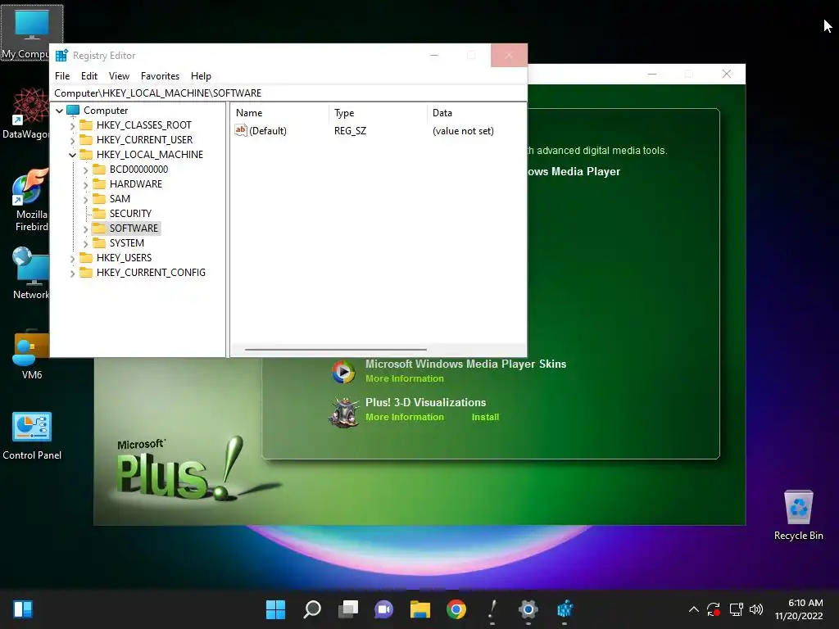The height and width of the screenshot is (629, 839).
Task: Select the HARDWARE key folder
Action: point(135,184)
